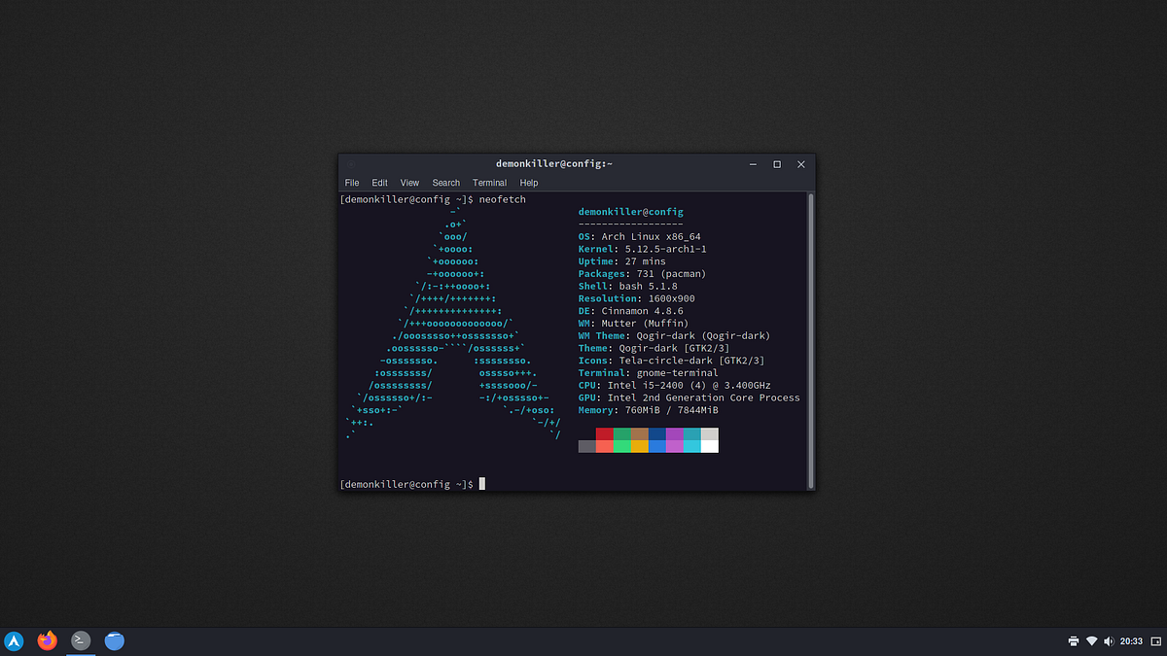Select the running gnome-terminal taskbar icon

[80, 640]
